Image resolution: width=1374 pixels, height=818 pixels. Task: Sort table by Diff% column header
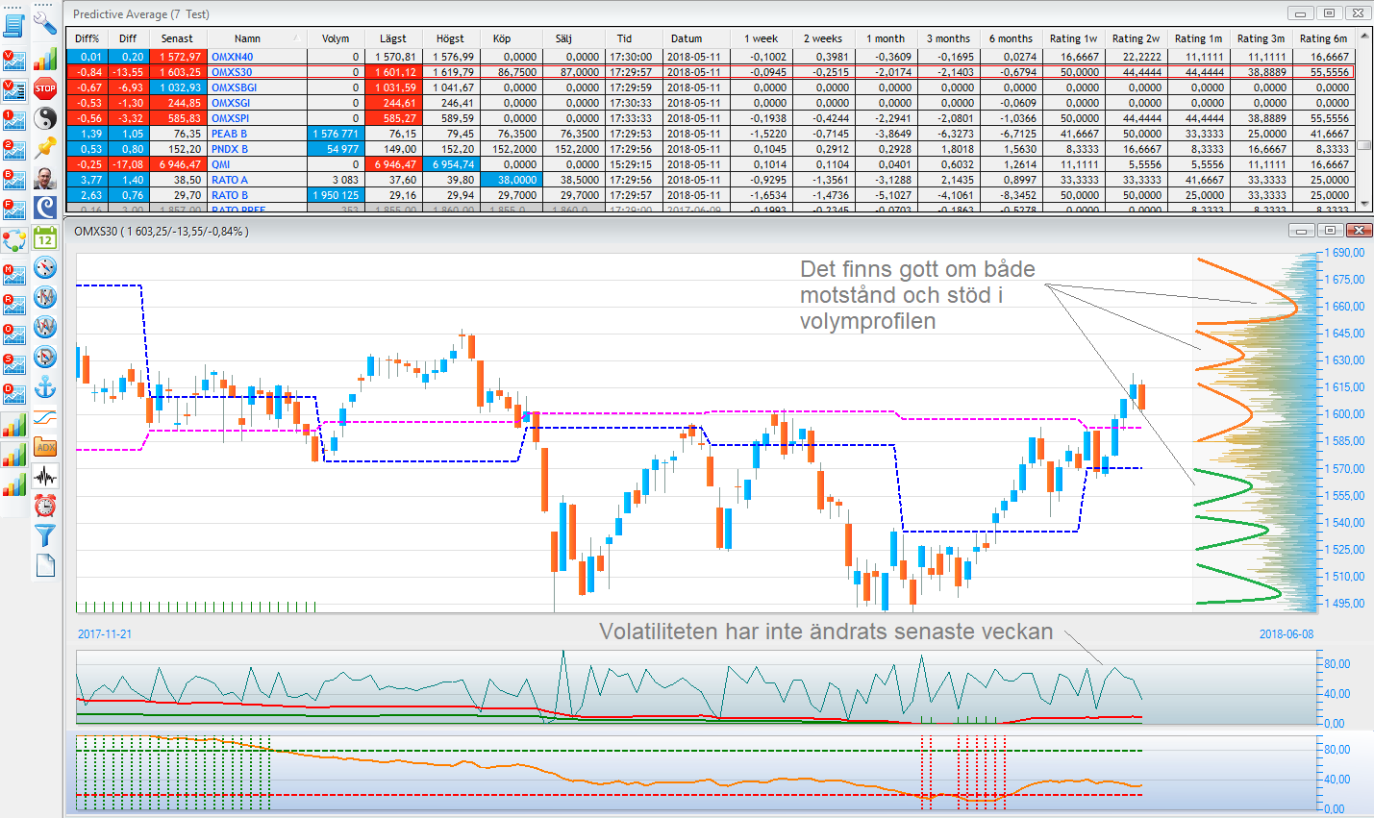[x=87, y=38]
